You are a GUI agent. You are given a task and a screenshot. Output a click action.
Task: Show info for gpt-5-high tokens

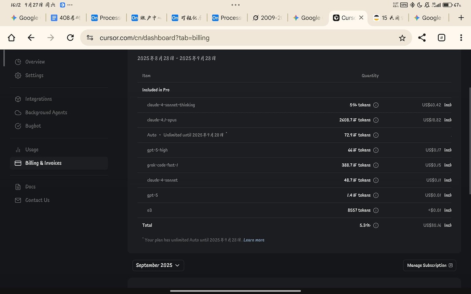(376, 150)
